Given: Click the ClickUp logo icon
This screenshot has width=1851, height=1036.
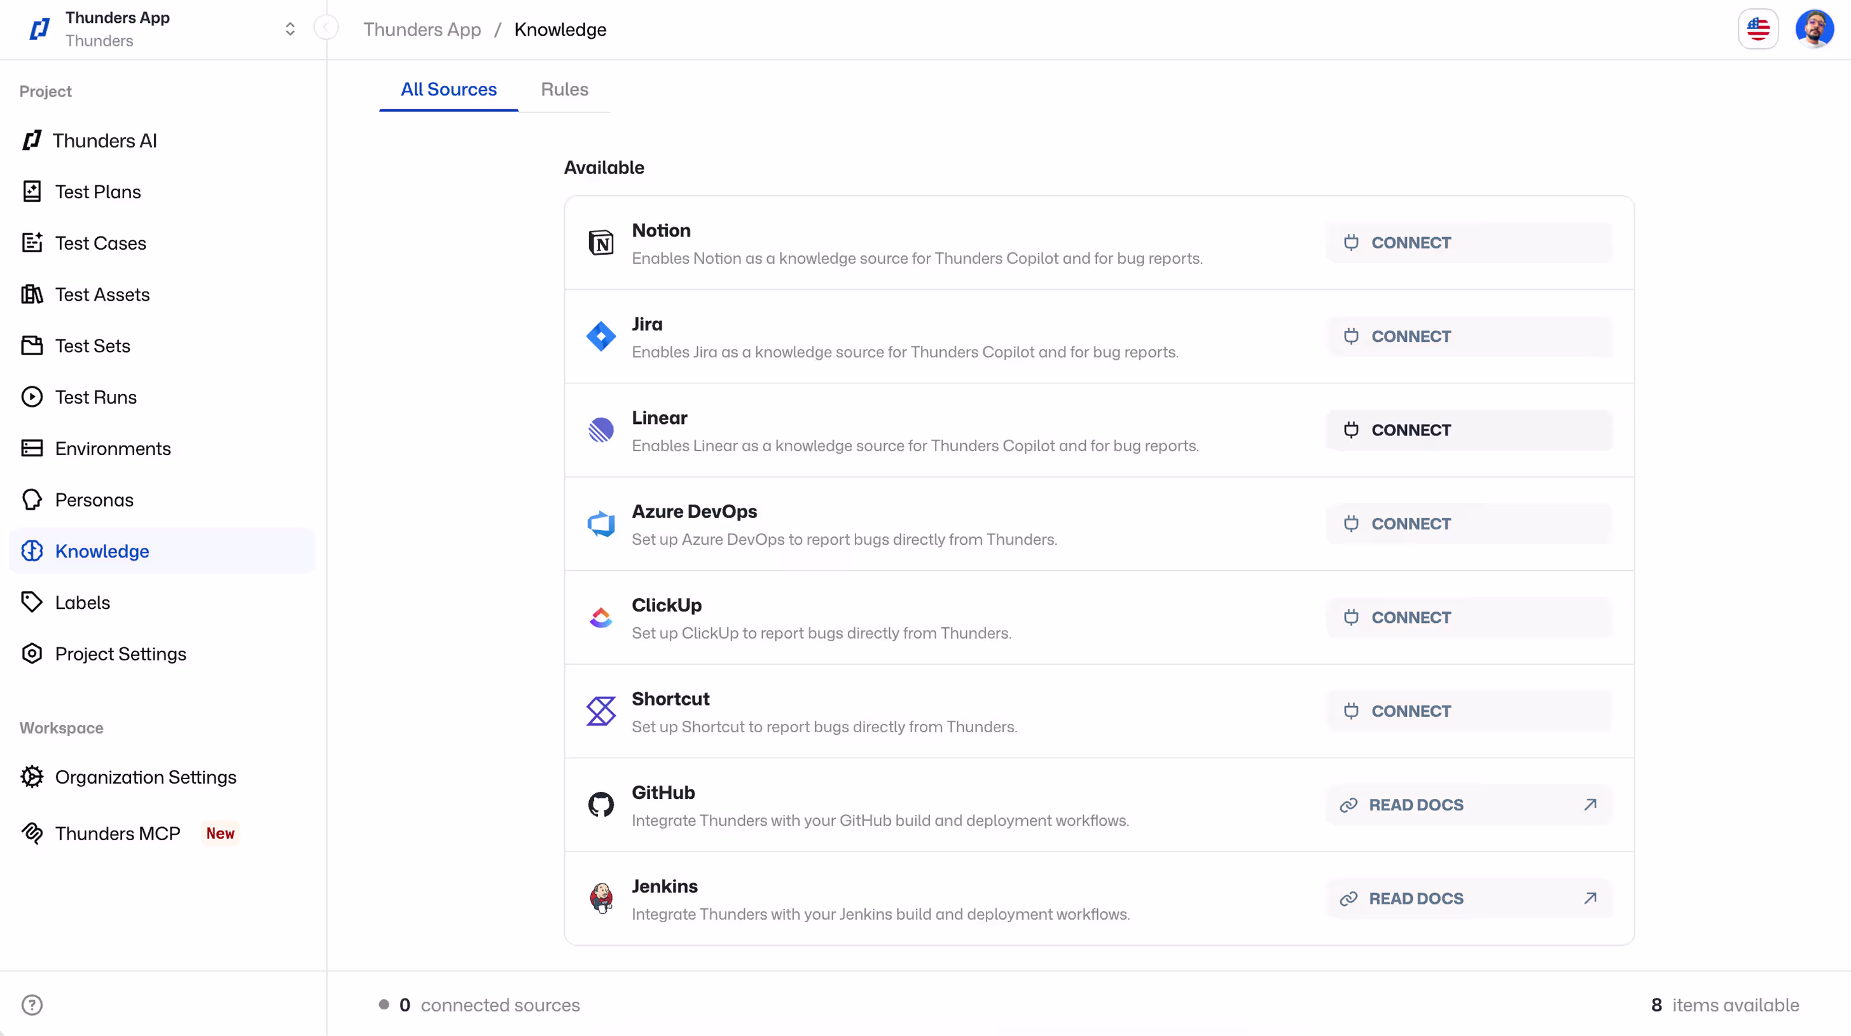Looking at the screenshot, I should [600, 617].
